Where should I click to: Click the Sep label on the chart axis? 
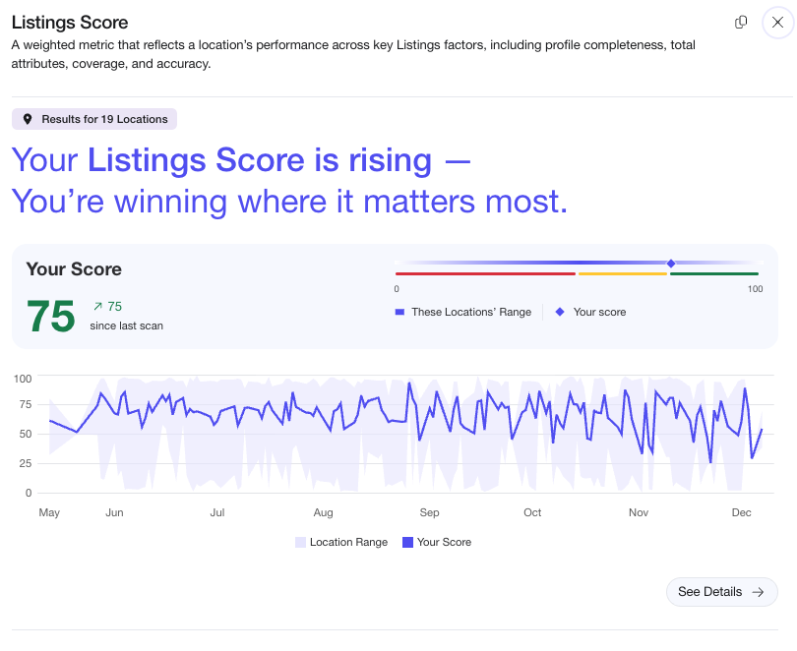click(429, 512)
